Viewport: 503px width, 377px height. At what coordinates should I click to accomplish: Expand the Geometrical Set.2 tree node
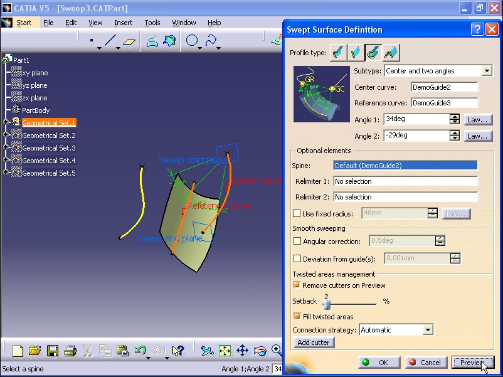tap(5, 135)
